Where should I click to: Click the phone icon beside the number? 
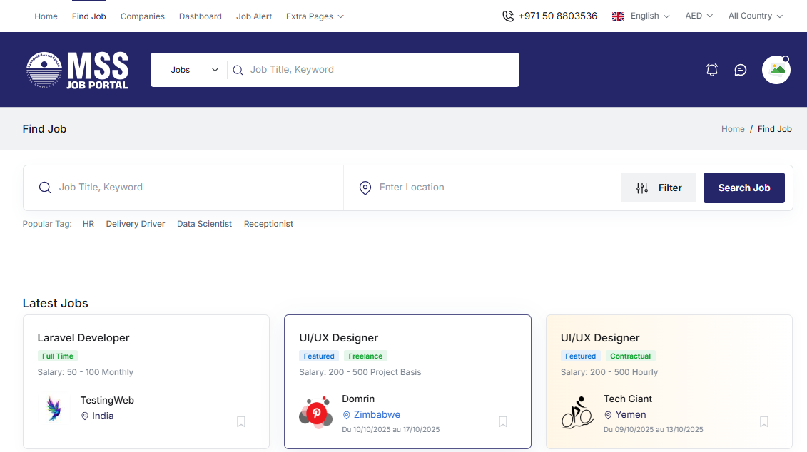tap(508, 16)
